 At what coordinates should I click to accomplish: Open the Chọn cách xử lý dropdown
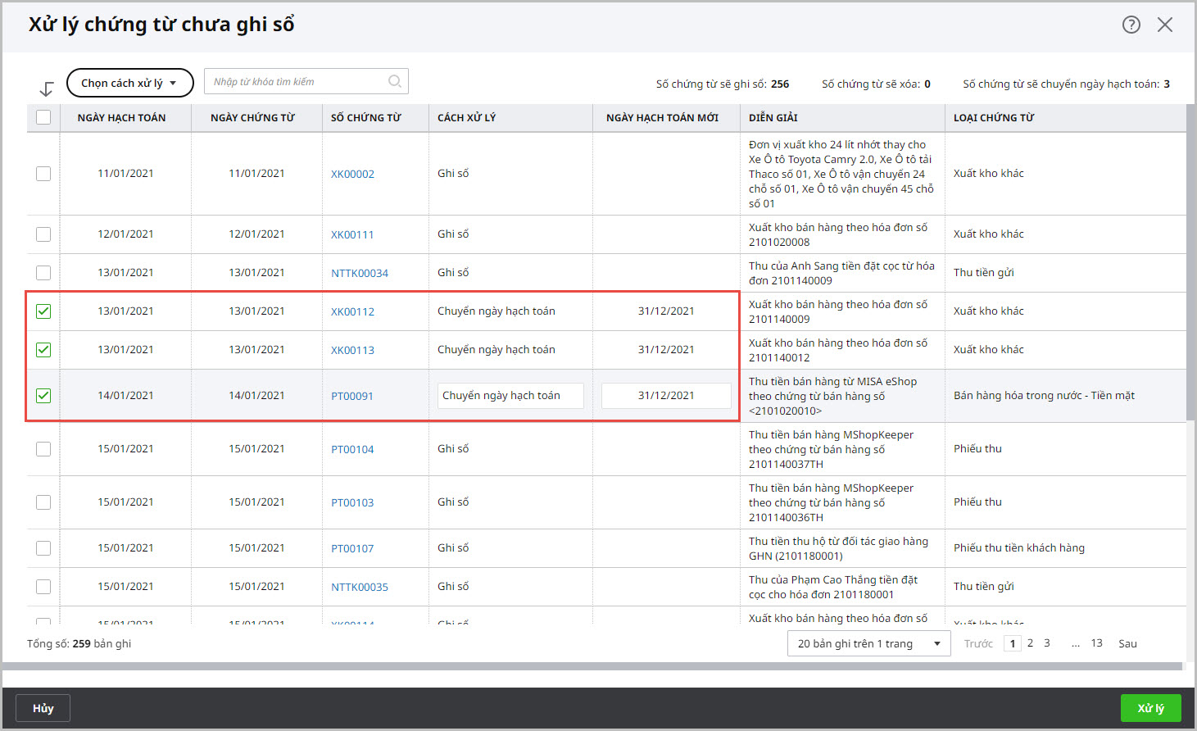coord(129,83)
